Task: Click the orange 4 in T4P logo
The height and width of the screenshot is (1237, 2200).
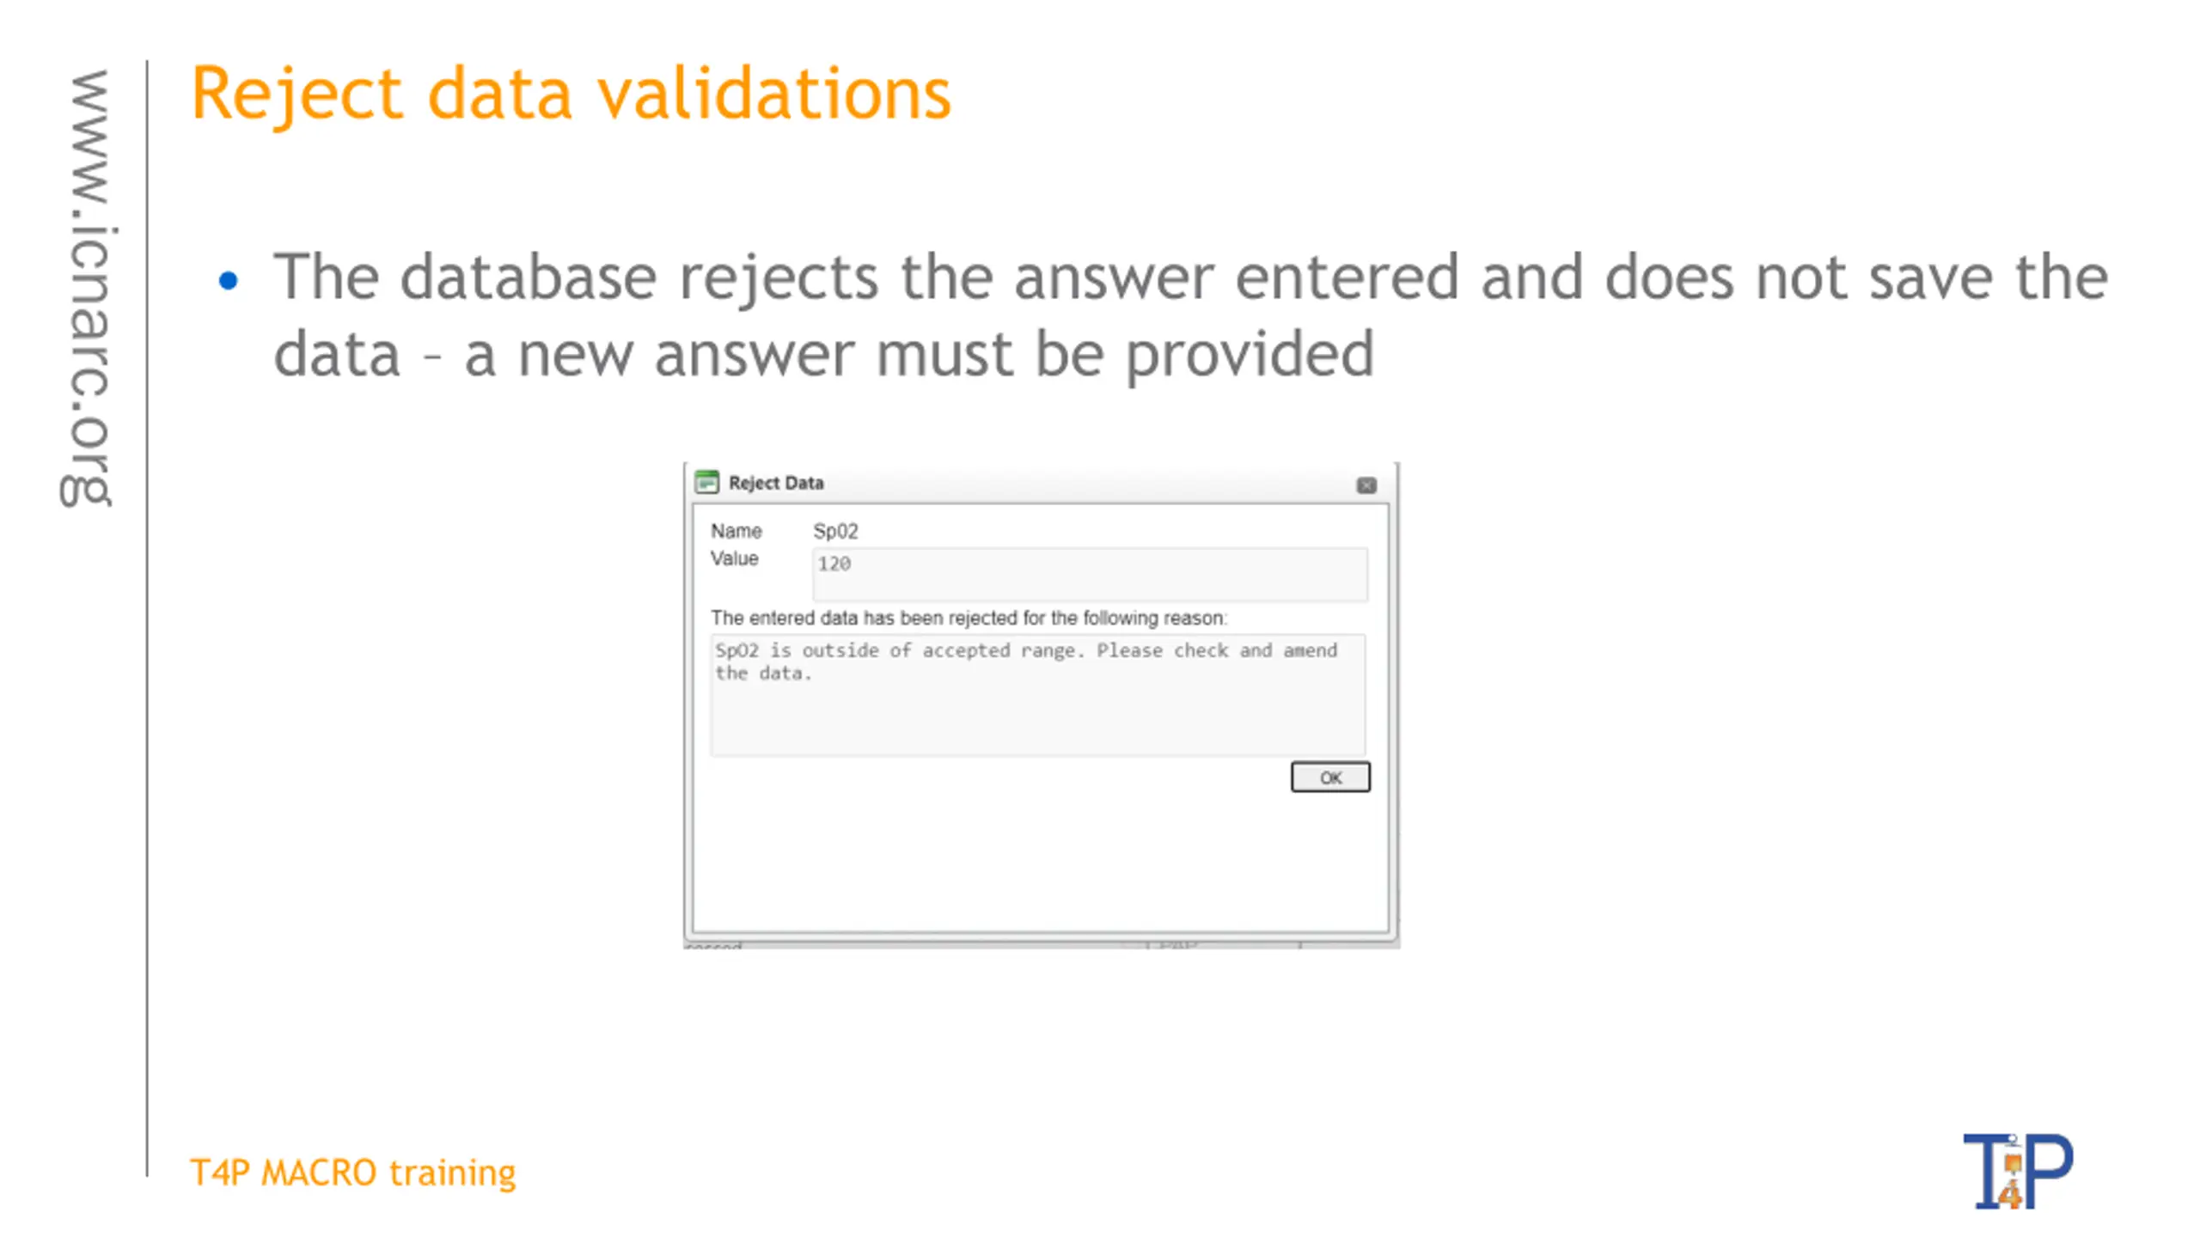Action: [x=2010, y=1194]
